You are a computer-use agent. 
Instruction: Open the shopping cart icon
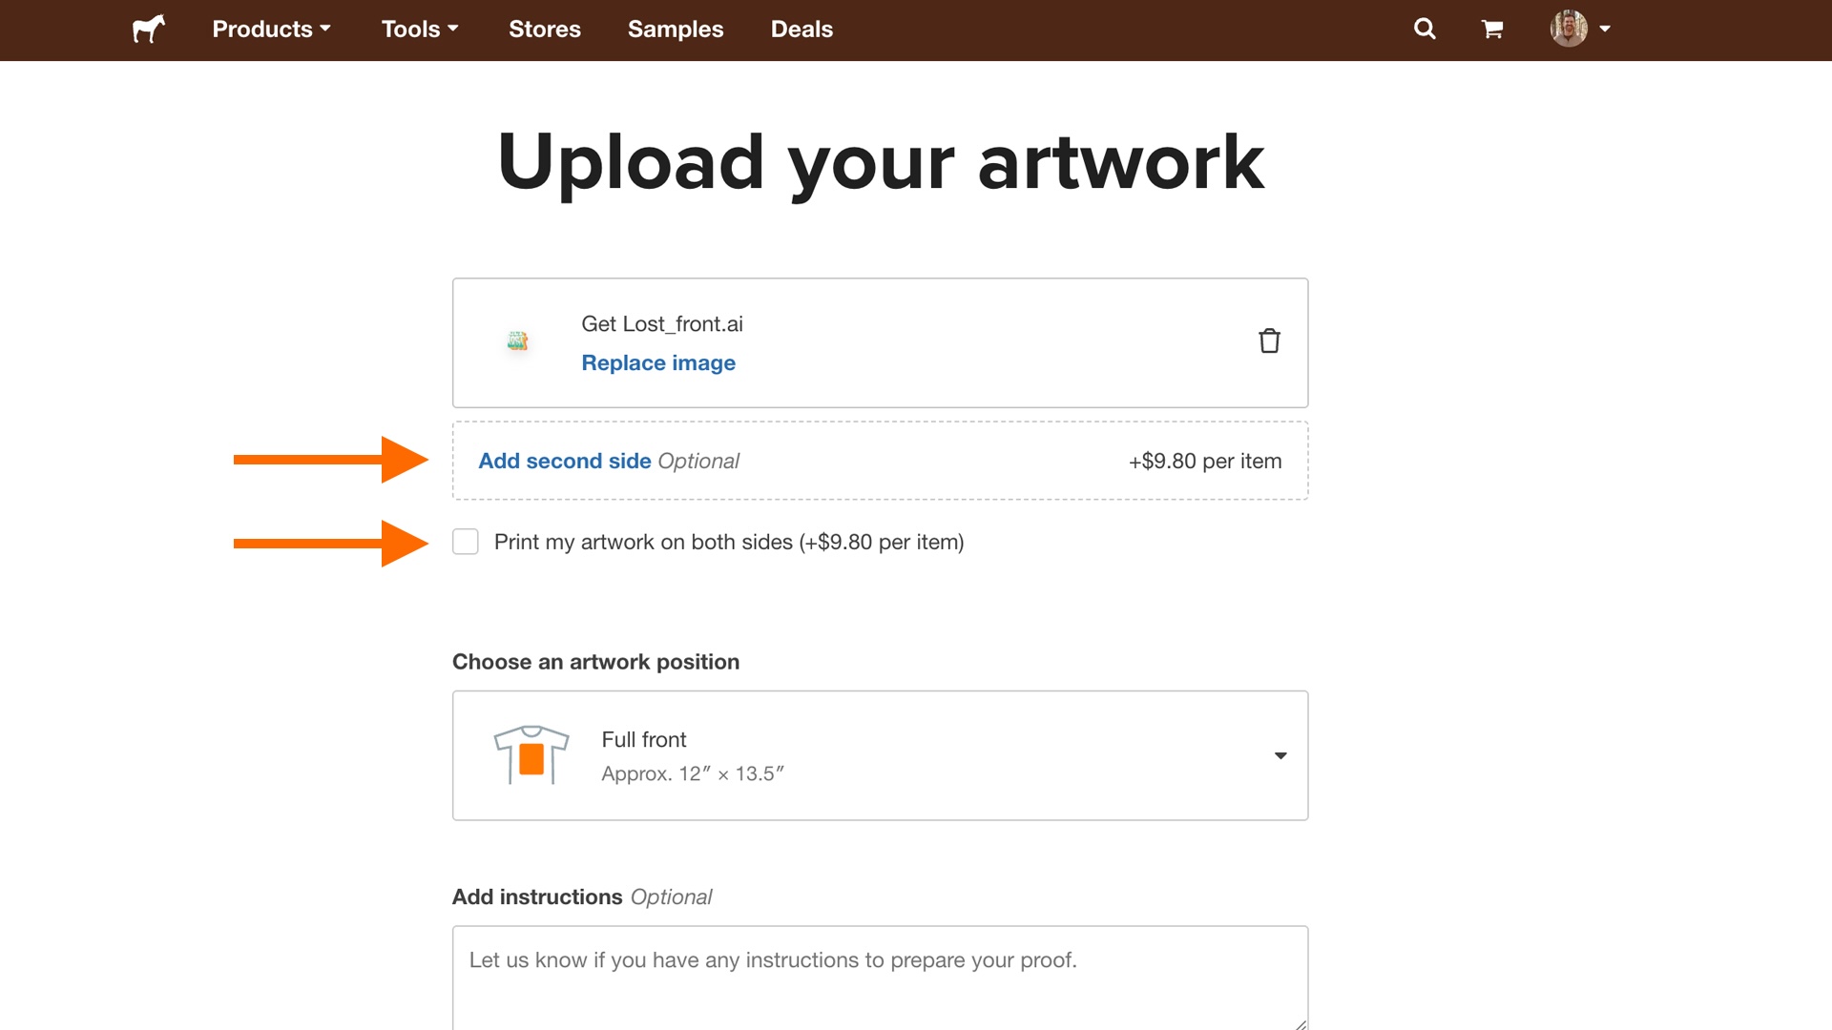click(x=1492, y=30)
